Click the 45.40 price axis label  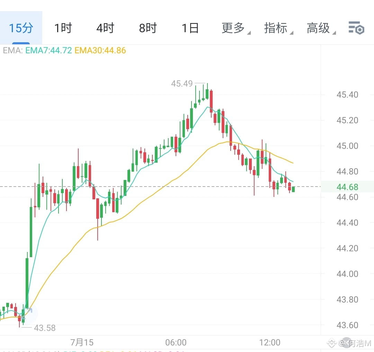(x=347, y=94)
